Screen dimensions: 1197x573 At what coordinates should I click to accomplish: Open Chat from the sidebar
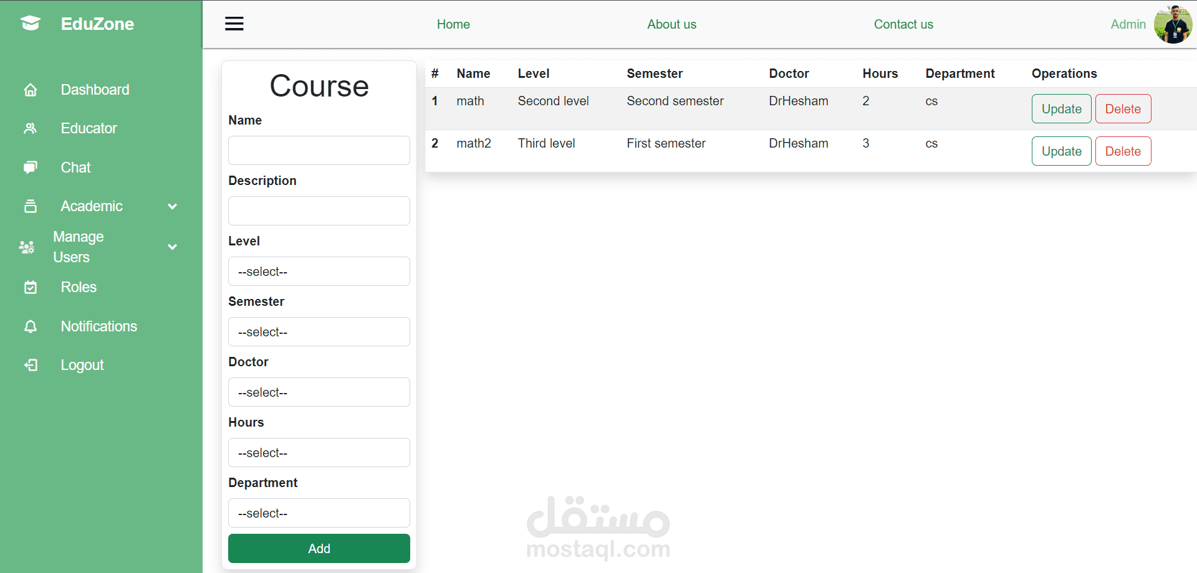(x=75, y=168)
